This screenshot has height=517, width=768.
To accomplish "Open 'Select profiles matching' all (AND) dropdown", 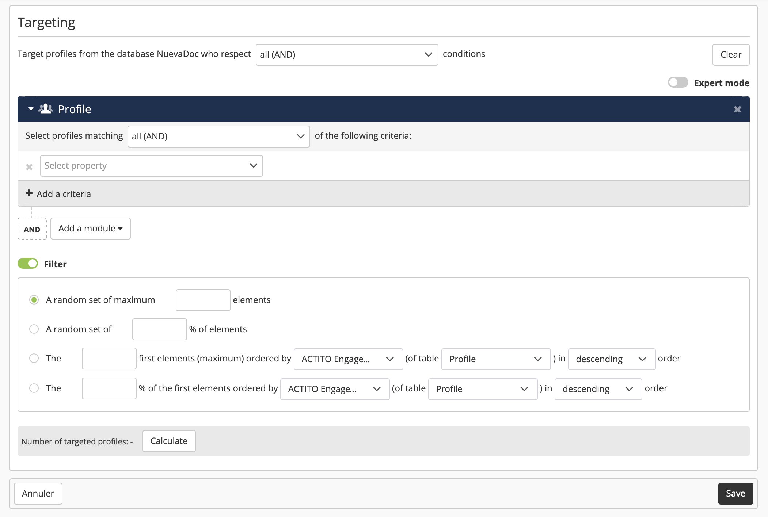I will 218,137.
